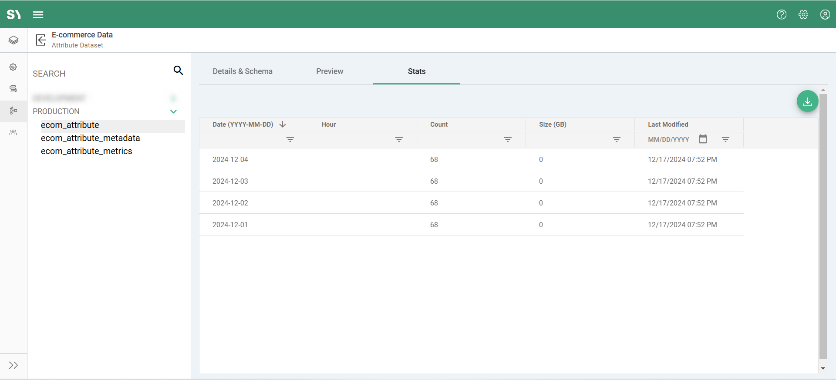
Task: Click the search magnifier icon
Action: pos(178,70)
